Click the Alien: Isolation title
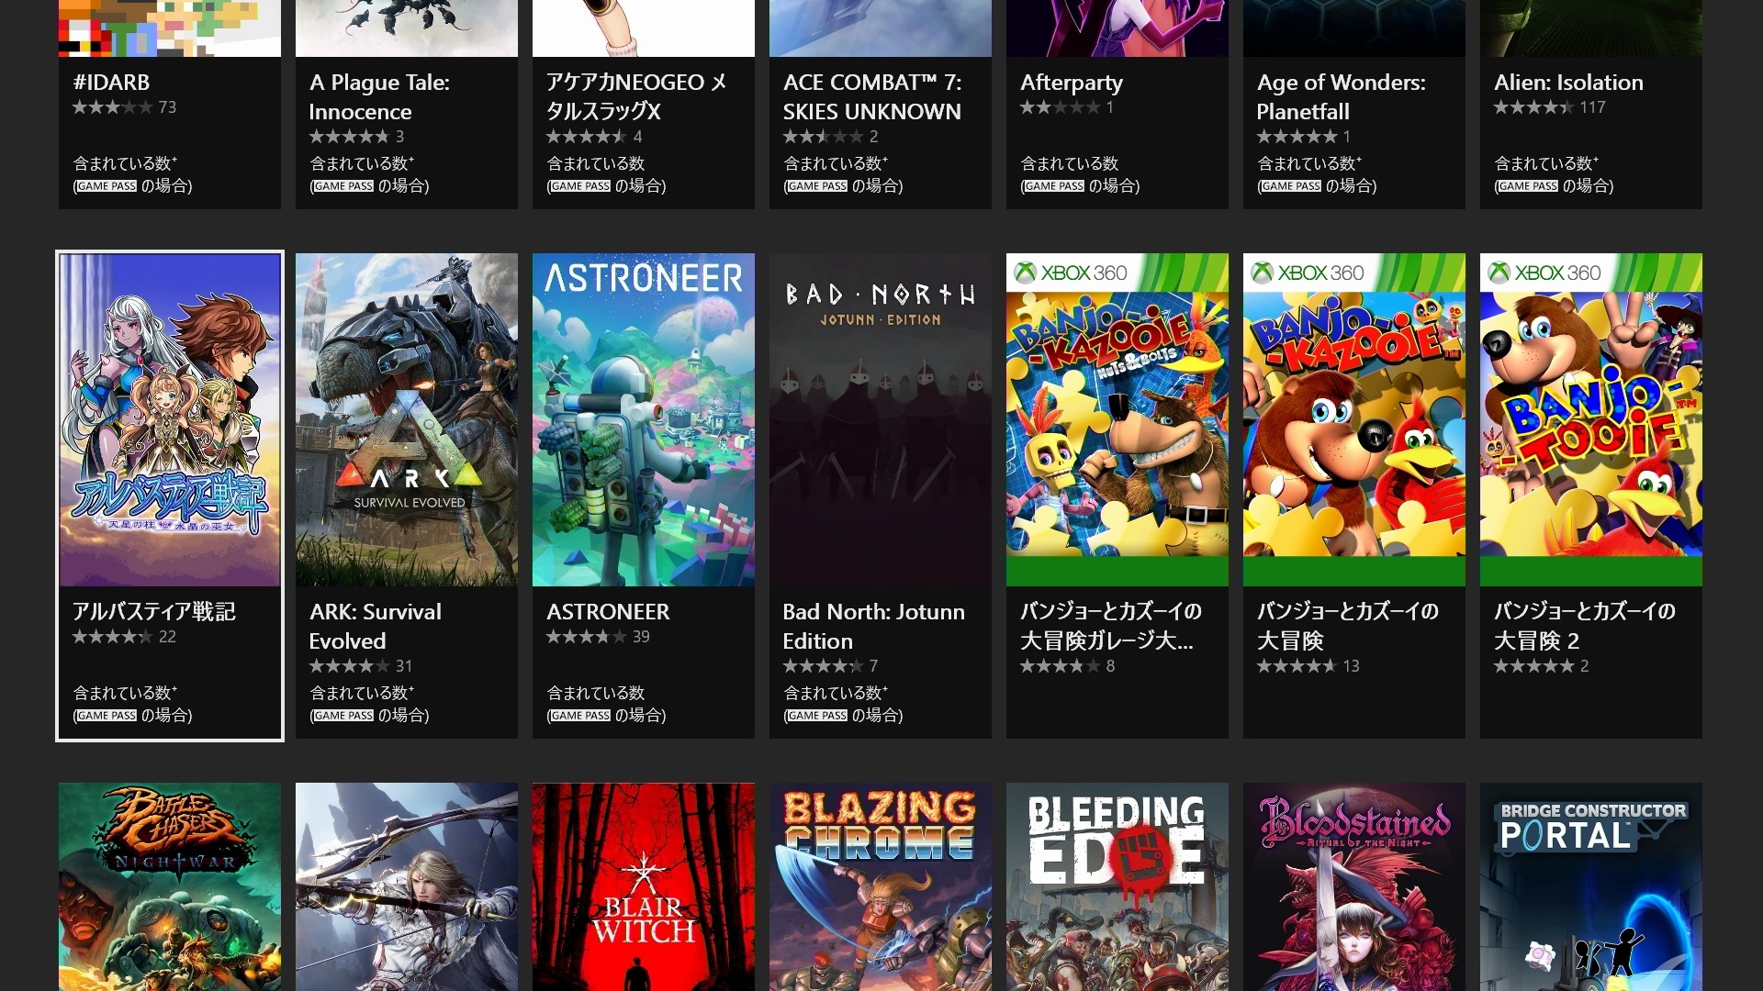The image size is (1763, 991). pos(1567,83)
